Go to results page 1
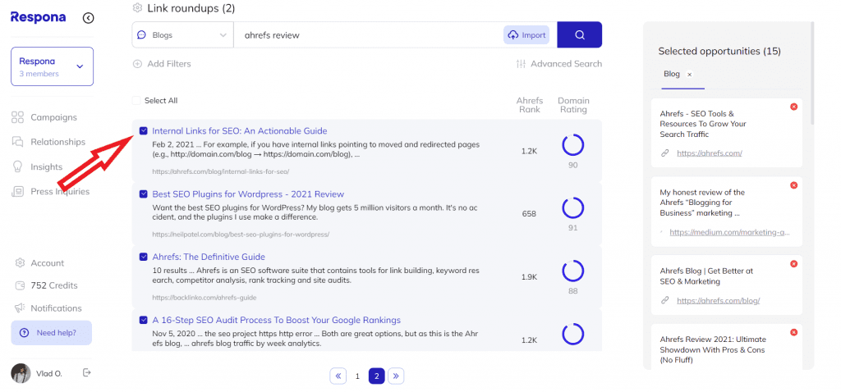The image size is (841, 392). [357, 376]
